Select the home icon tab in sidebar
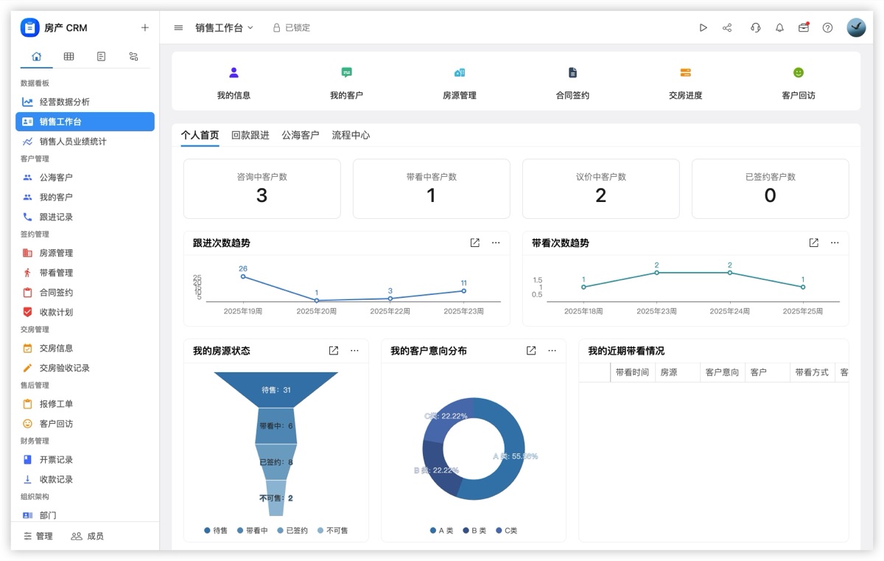 click(37, 56)
